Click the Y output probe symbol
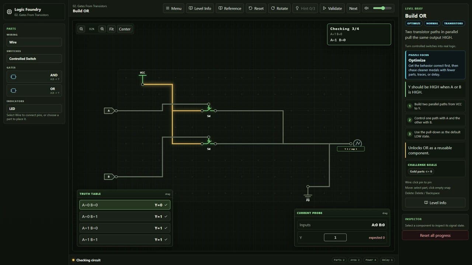472x265 pixels. tap(357, 144)
